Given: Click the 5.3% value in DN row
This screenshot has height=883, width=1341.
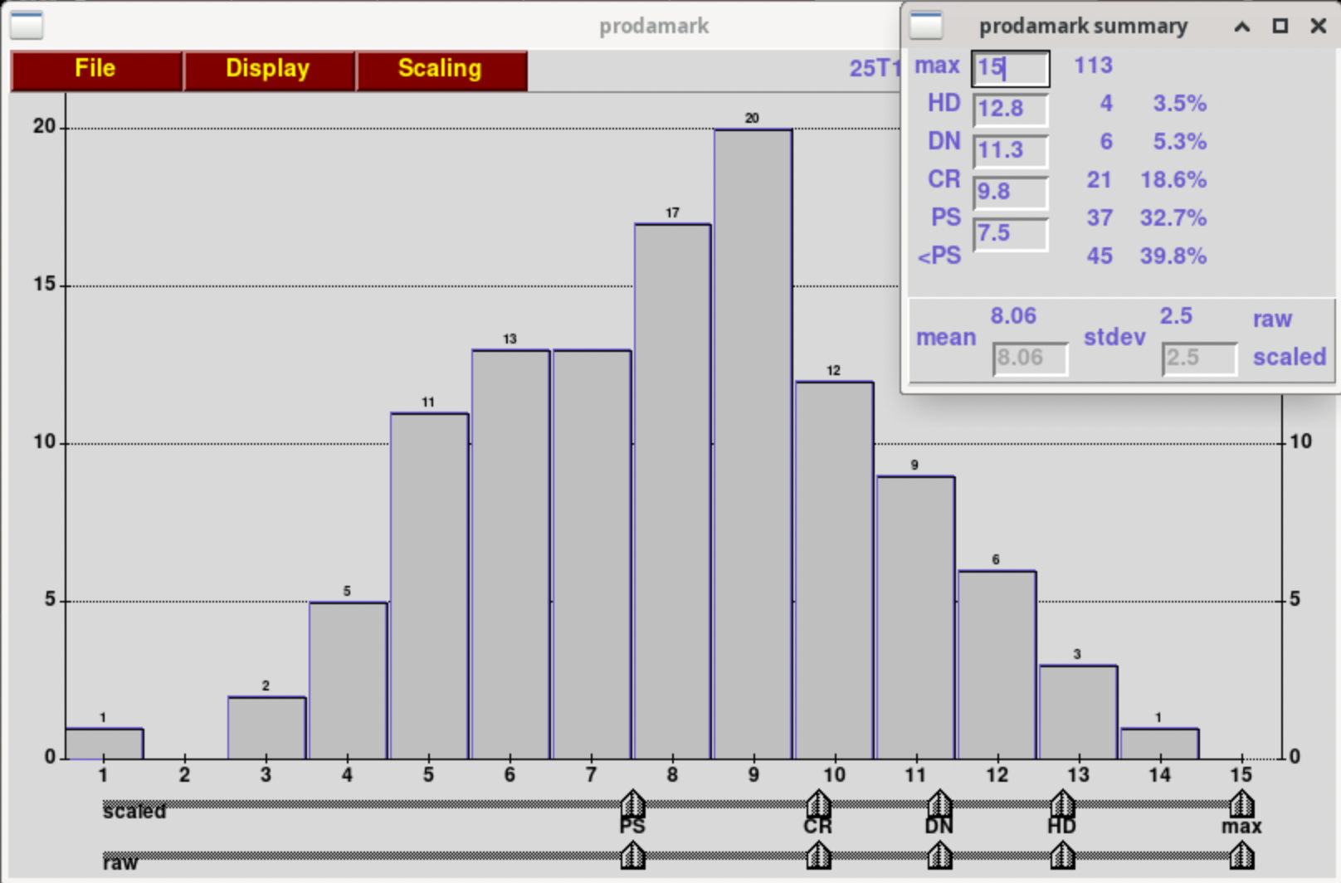Looking at the screenshot, I should coord(1179,142).
